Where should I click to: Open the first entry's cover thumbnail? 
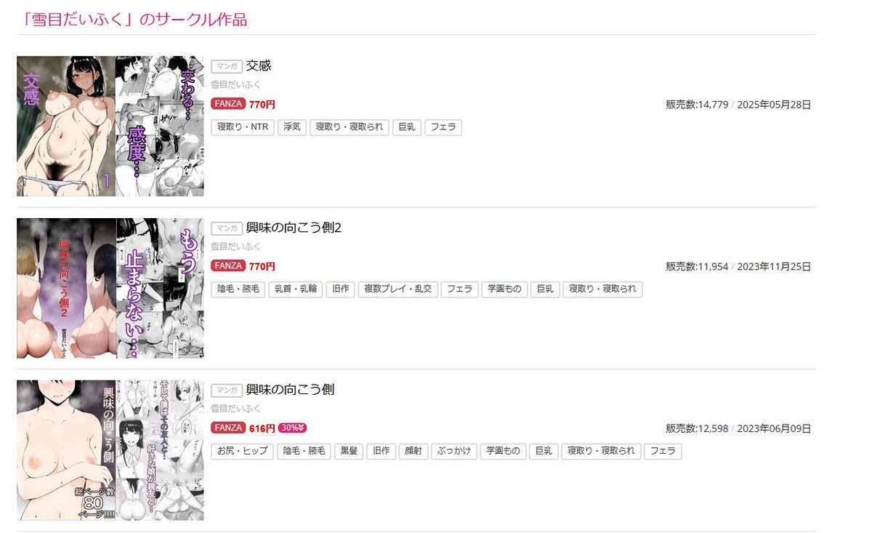110,126
